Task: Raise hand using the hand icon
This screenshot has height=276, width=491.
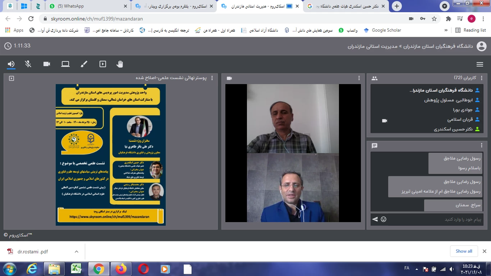Action: point(120,64)
